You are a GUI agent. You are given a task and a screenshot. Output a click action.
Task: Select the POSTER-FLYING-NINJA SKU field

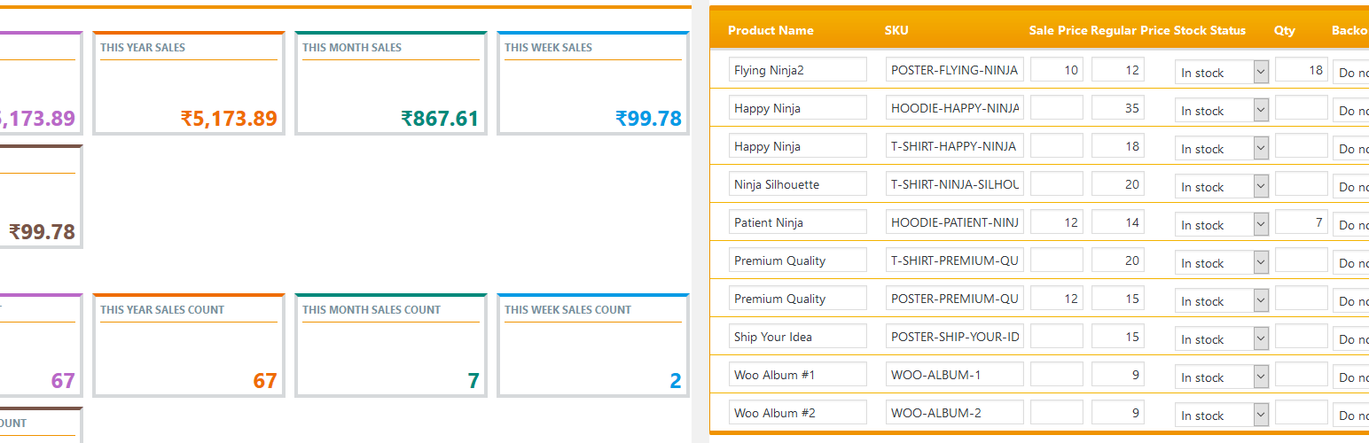click(x=955, y=70)
